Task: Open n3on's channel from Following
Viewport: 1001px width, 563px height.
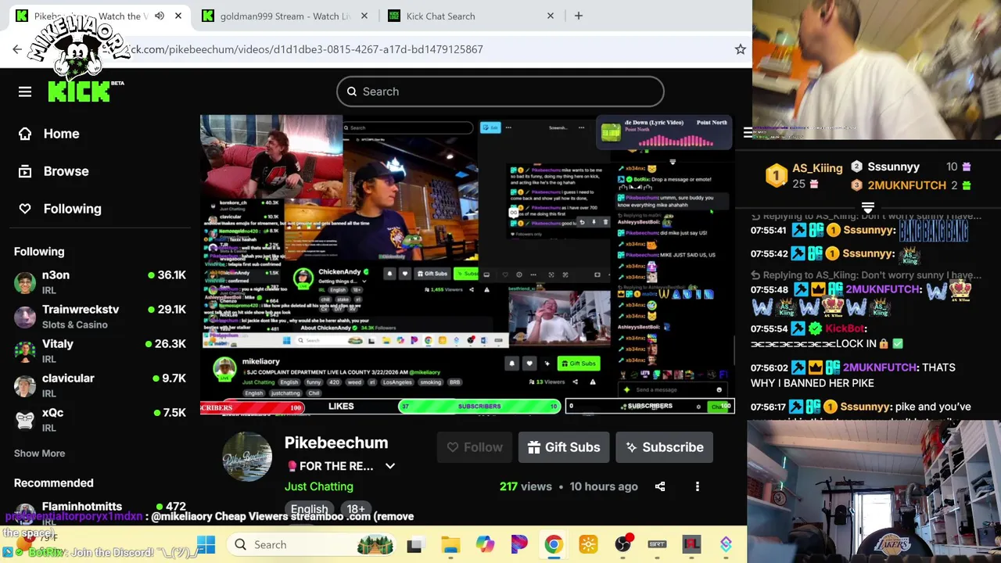Action: coord(99,282)
